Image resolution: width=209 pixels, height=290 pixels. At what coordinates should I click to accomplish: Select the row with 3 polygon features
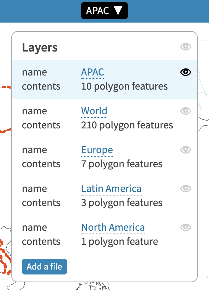pos(104,196)
